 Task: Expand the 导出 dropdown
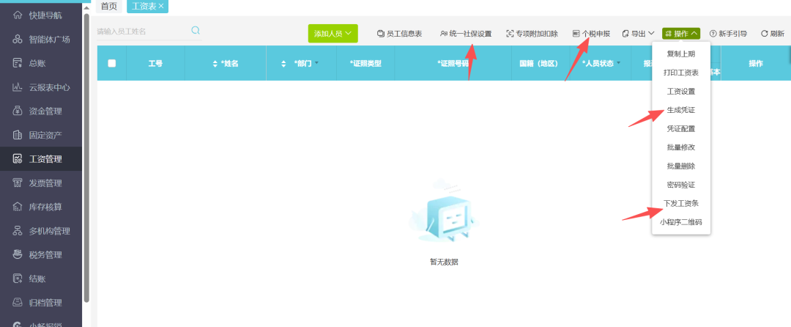(x=638, y=34)
